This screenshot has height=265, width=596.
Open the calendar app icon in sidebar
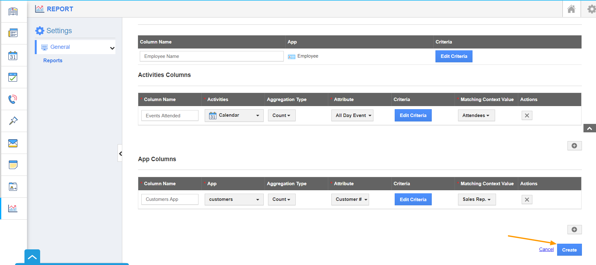tap(13, 56)
